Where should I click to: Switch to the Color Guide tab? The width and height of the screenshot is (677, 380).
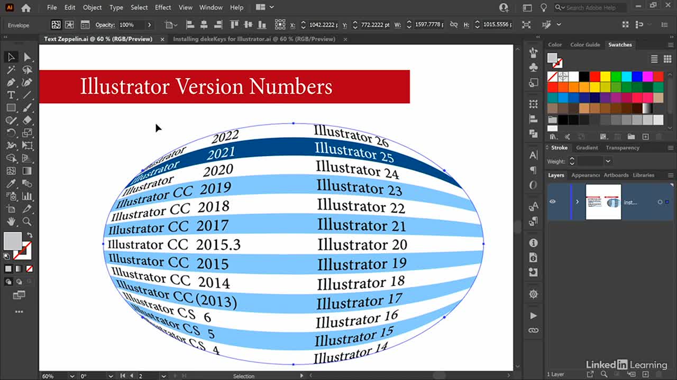(585, 45)
